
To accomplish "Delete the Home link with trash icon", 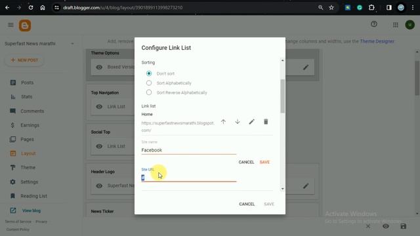I will (266, 122).
